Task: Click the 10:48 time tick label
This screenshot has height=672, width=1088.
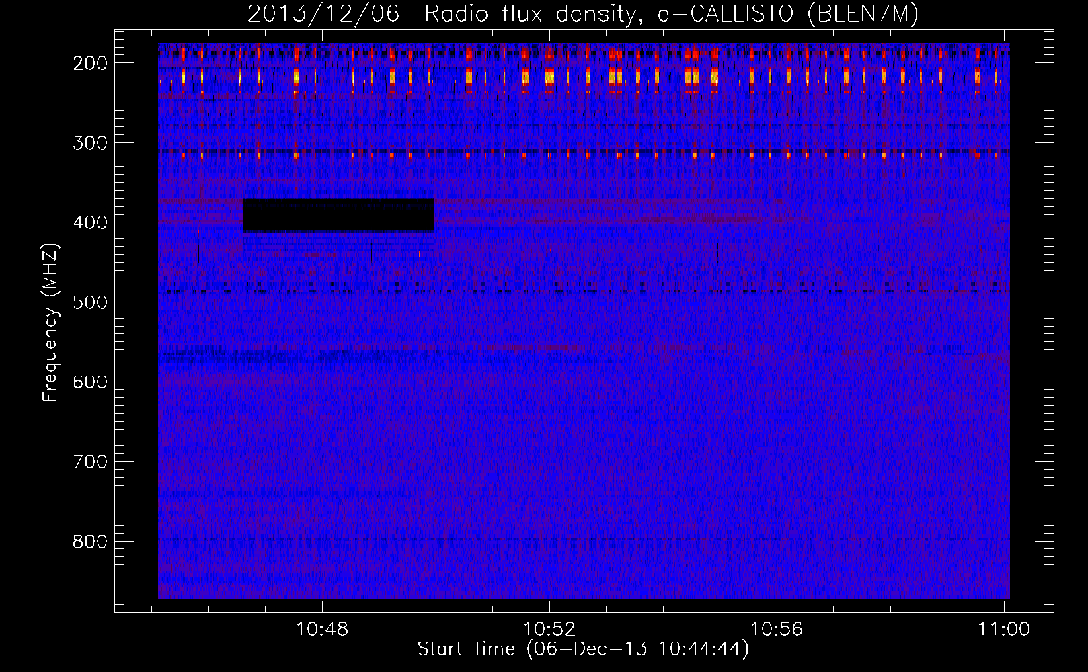Action: click(322, 630)
